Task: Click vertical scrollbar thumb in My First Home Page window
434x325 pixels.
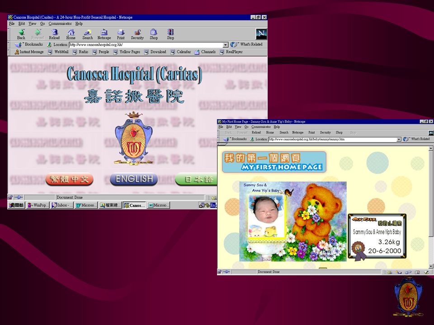Action: (431, 194)
